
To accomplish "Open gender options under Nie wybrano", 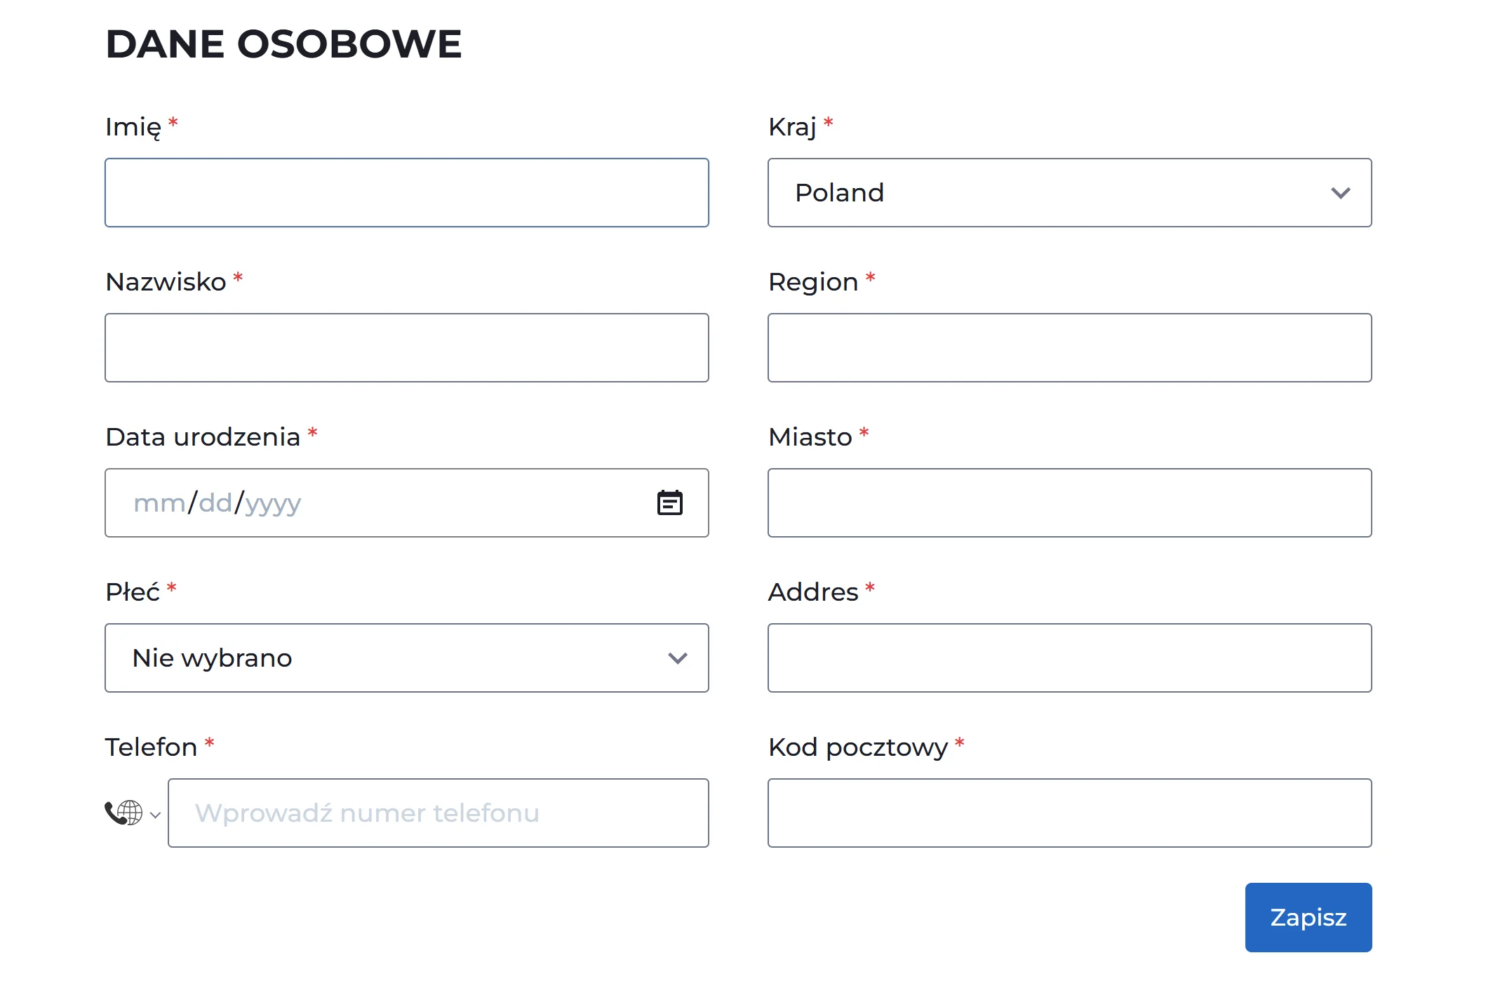I will [407, 658].
